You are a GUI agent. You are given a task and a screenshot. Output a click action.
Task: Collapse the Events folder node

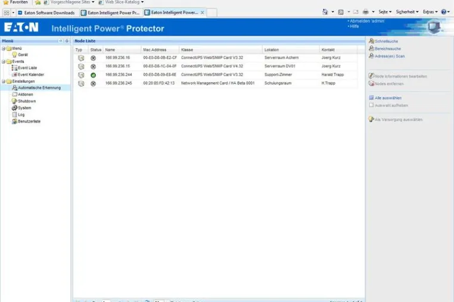click(4, 62)
